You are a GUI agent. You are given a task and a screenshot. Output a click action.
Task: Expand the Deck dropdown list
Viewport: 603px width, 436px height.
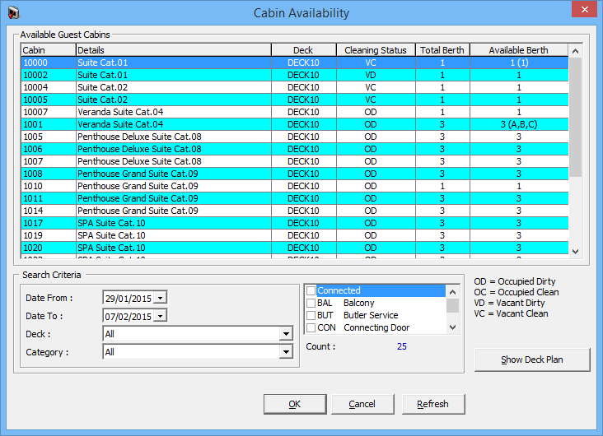coord(286,334)
